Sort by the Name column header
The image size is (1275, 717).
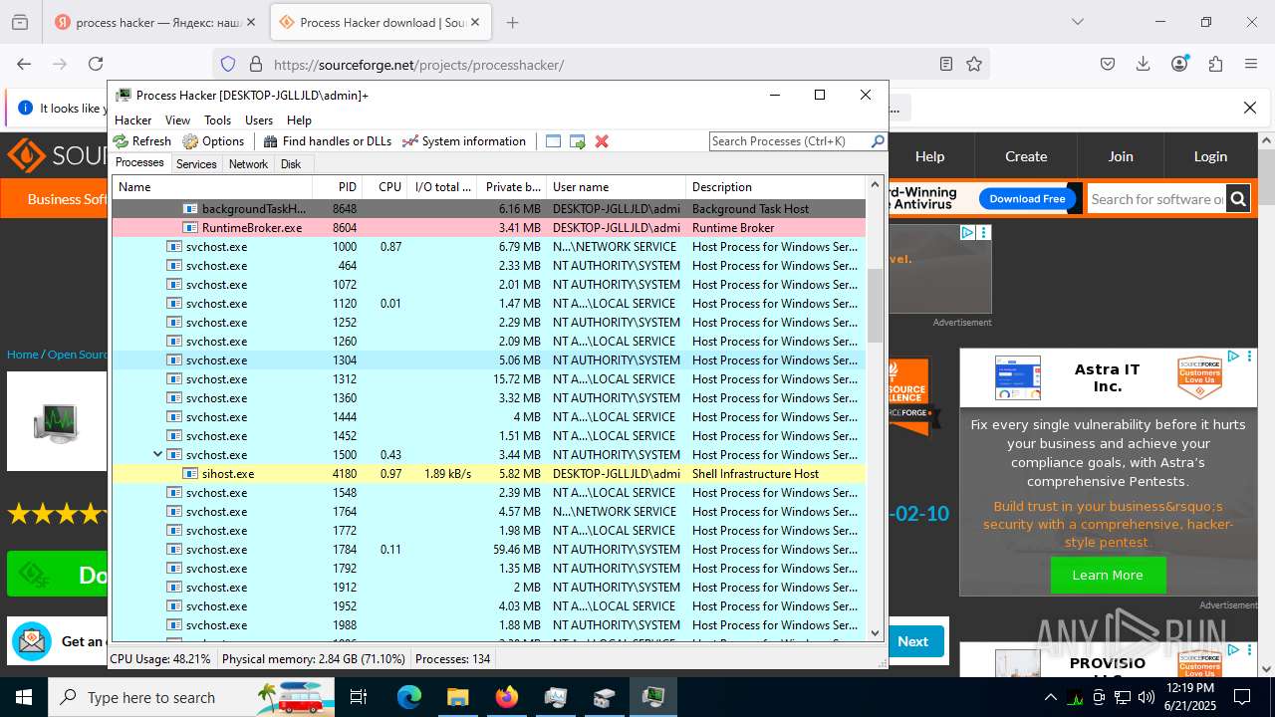click(x=212, y=187)
